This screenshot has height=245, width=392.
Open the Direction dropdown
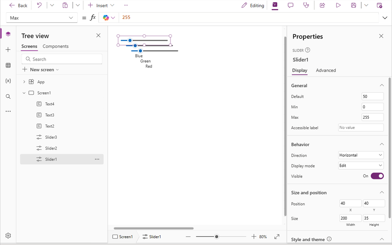[x=361, y=155]
